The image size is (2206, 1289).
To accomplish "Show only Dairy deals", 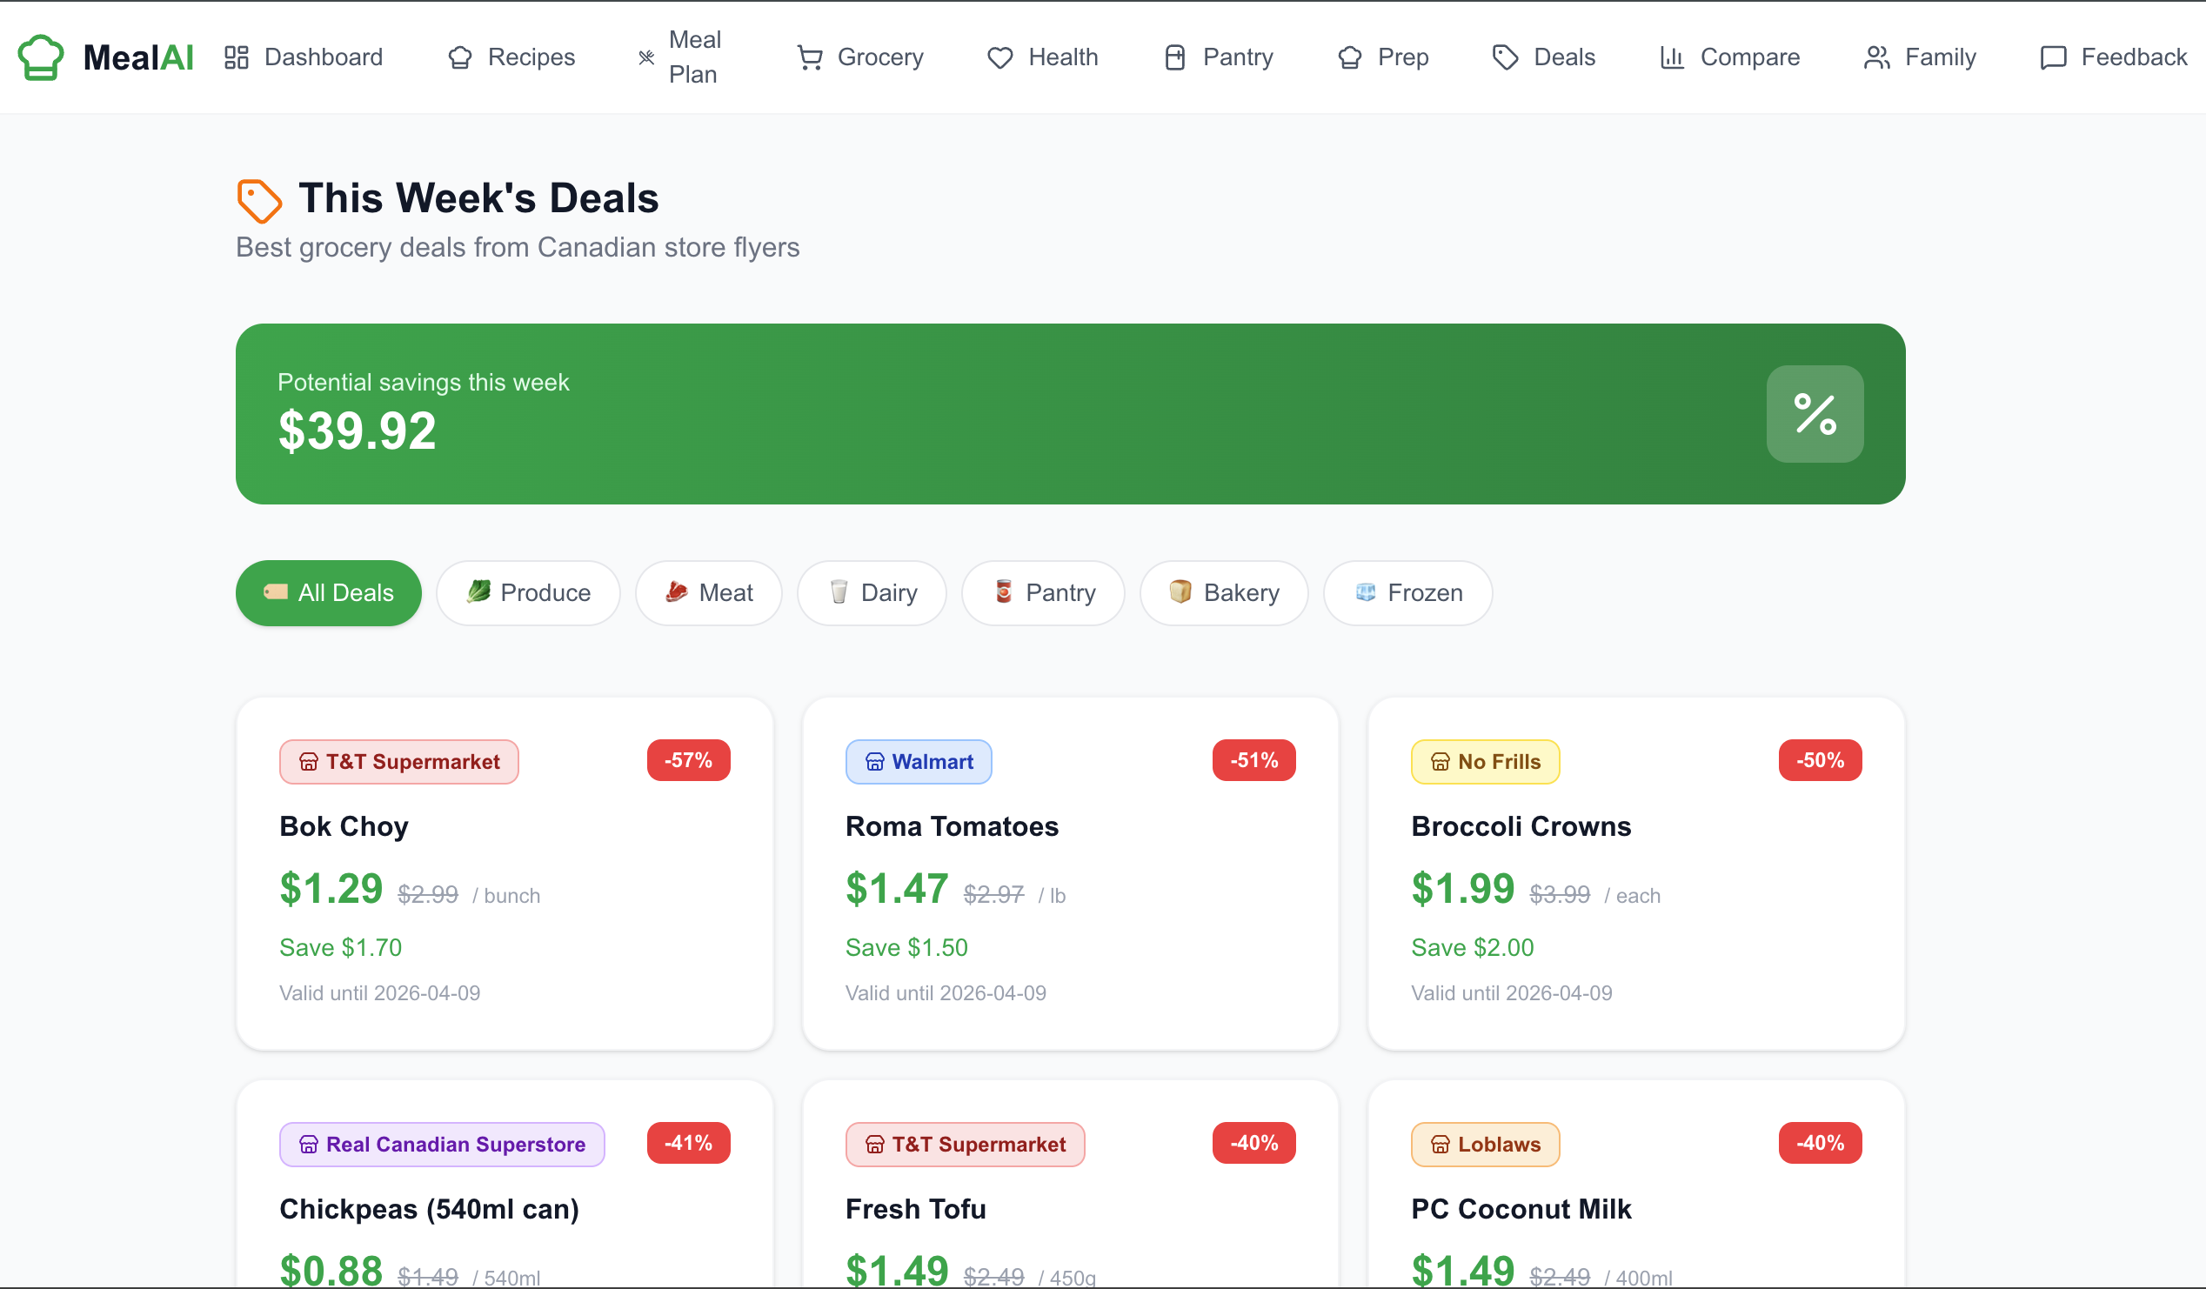I will click(x=872, y=592).
